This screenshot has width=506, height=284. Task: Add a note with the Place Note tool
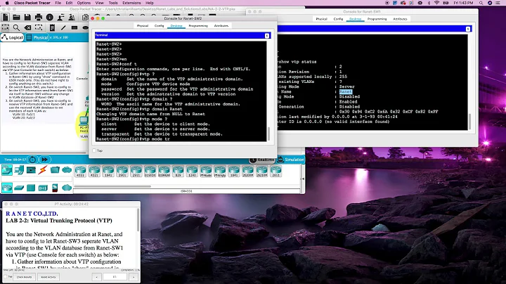pyautogui.click(x=52, y=27)
